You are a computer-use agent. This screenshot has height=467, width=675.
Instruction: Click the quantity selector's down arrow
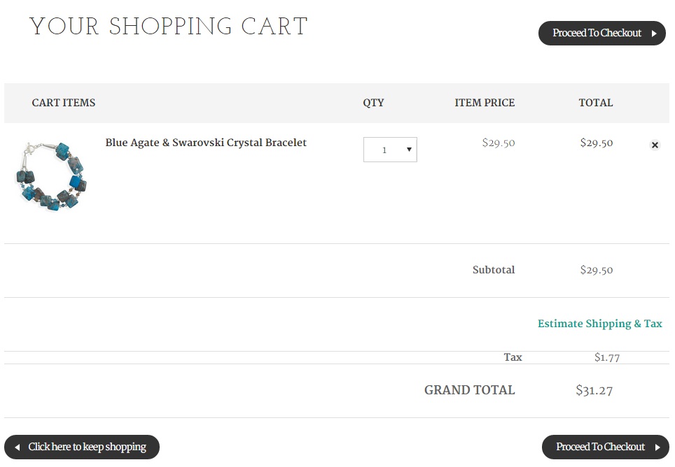click(409, 150)
